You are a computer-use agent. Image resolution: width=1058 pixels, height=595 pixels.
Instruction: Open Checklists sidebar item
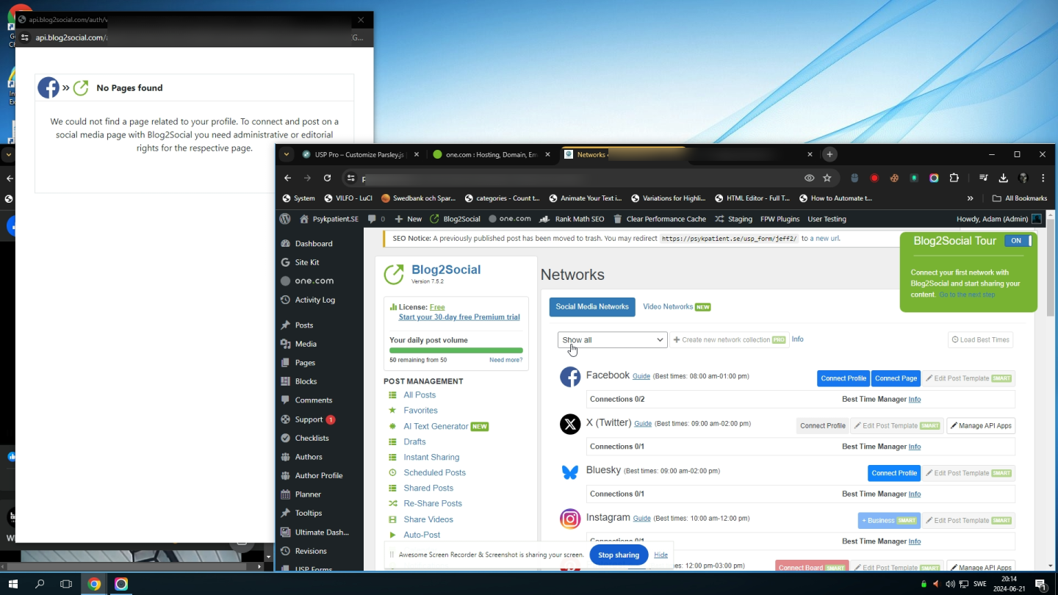tap(312, 438)
